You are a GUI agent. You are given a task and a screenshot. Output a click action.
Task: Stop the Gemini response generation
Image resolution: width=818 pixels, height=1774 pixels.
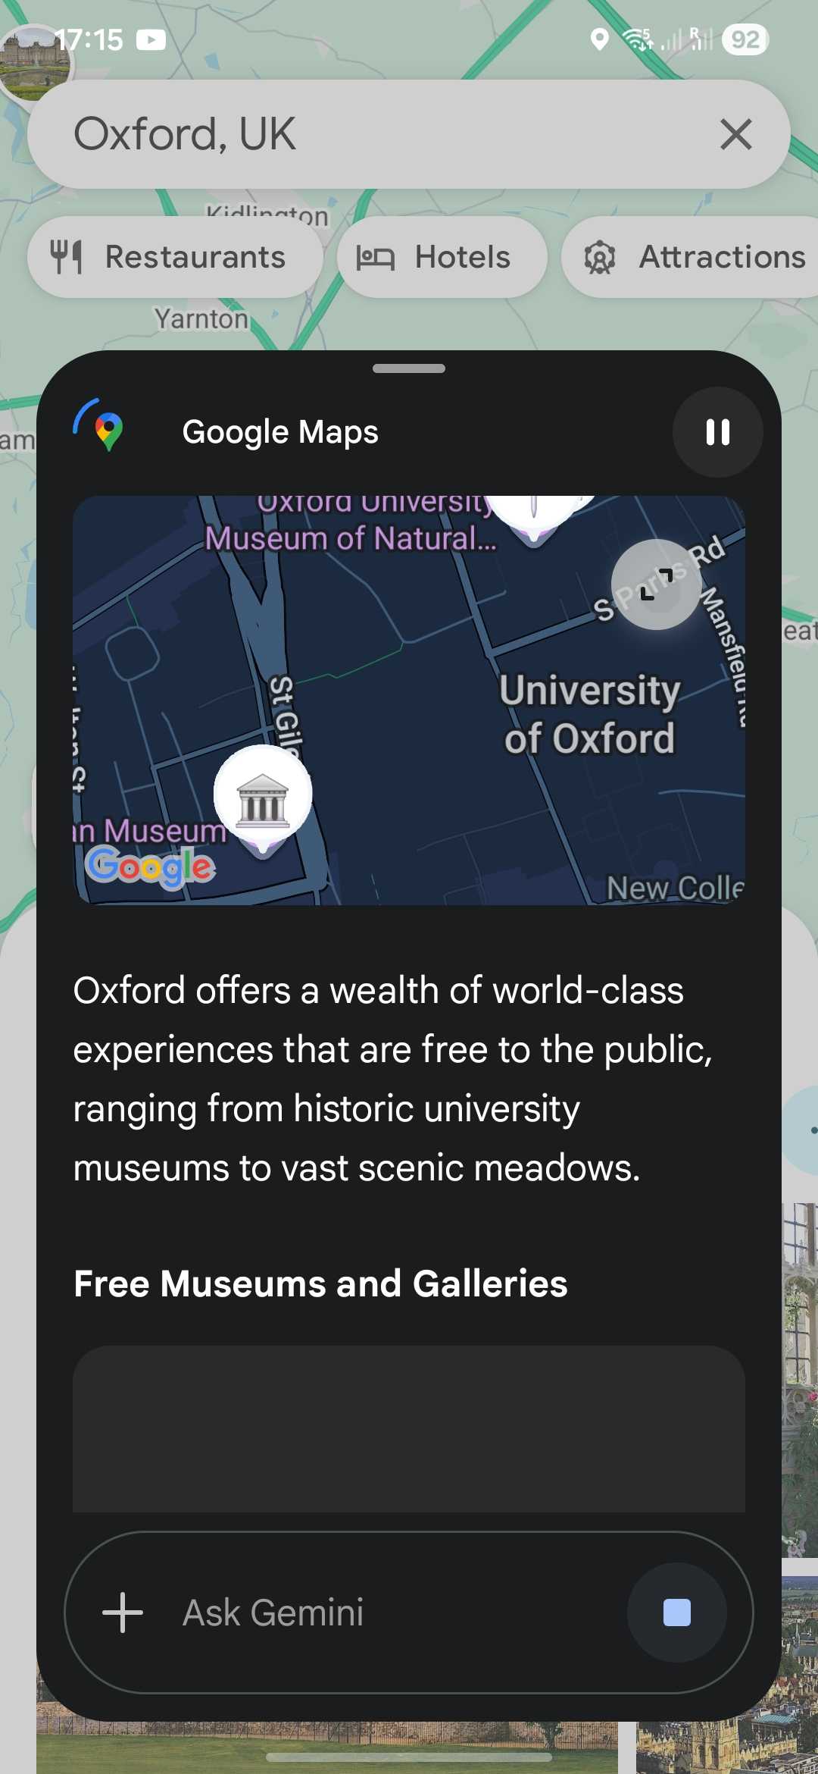coord(676,1612)
